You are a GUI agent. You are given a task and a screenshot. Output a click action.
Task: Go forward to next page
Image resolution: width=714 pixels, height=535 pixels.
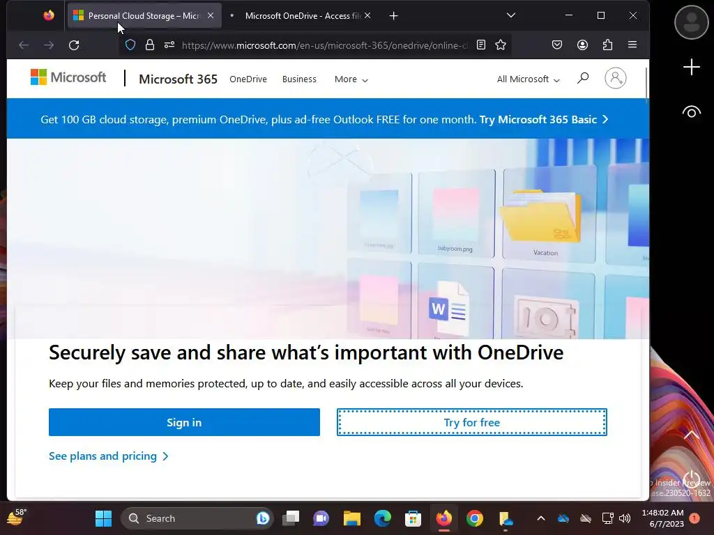[x=49, y=45]
